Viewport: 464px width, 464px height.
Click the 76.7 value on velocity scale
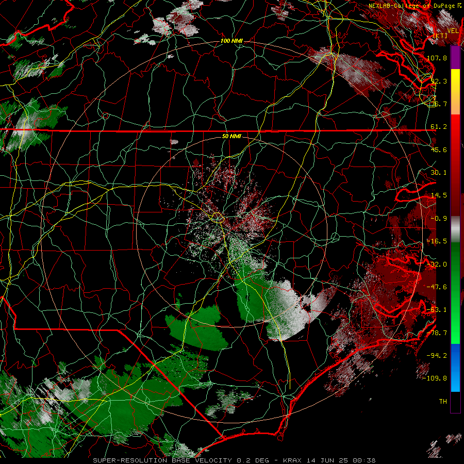(x=439, y=104)
